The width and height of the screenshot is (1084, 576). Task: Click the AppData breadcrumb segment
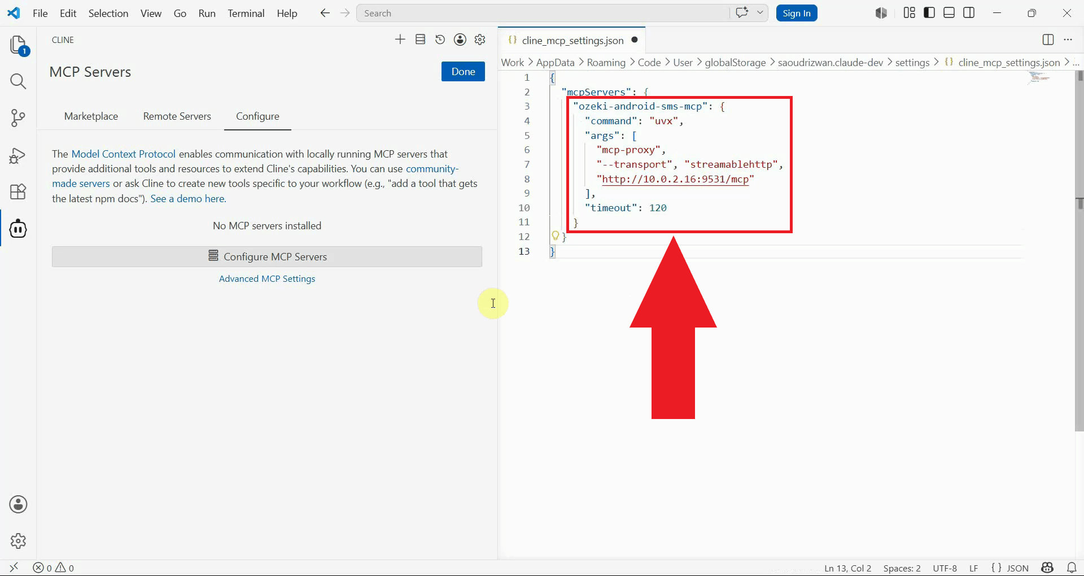(555, 63)
